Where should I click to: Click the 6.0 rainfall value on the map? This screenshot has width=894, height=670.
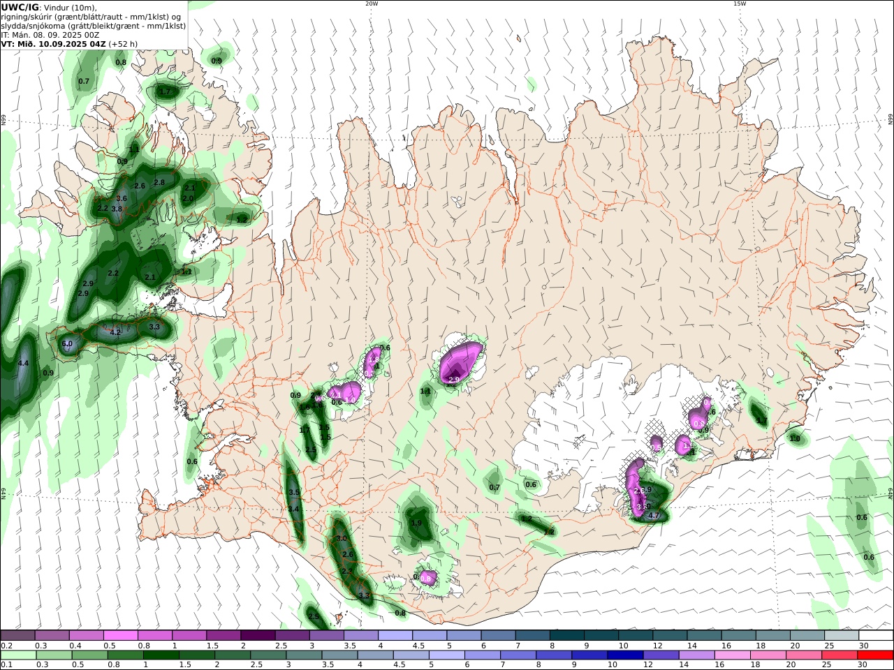(x=67, y=344)
